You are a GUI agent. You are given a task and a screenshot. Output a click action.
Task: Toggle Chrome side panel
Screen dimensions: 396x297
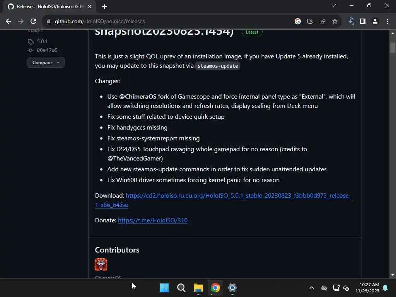coord(363,22)
